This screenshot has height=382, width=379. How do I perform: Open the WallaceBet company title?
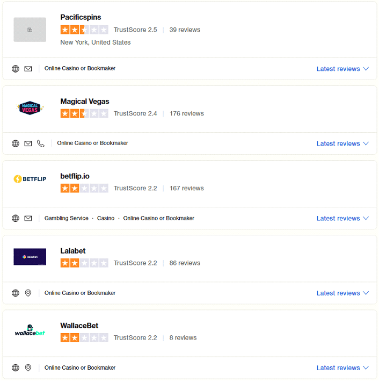coord(79,326)
